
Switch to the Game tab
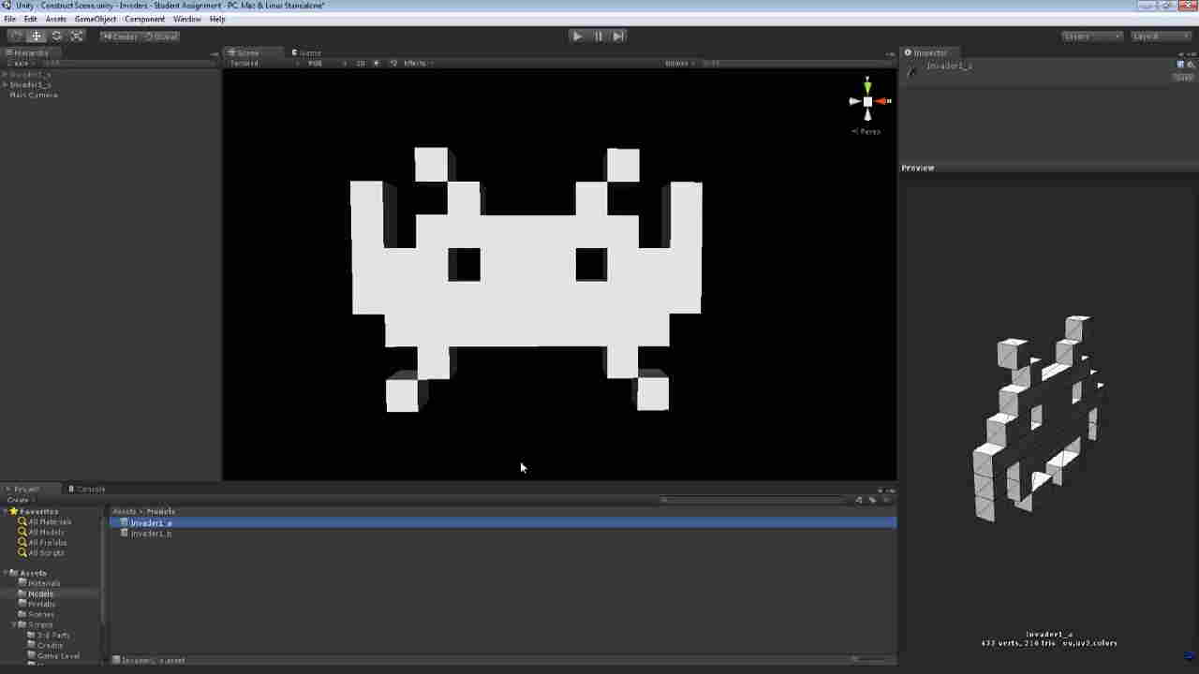[307, 53]
